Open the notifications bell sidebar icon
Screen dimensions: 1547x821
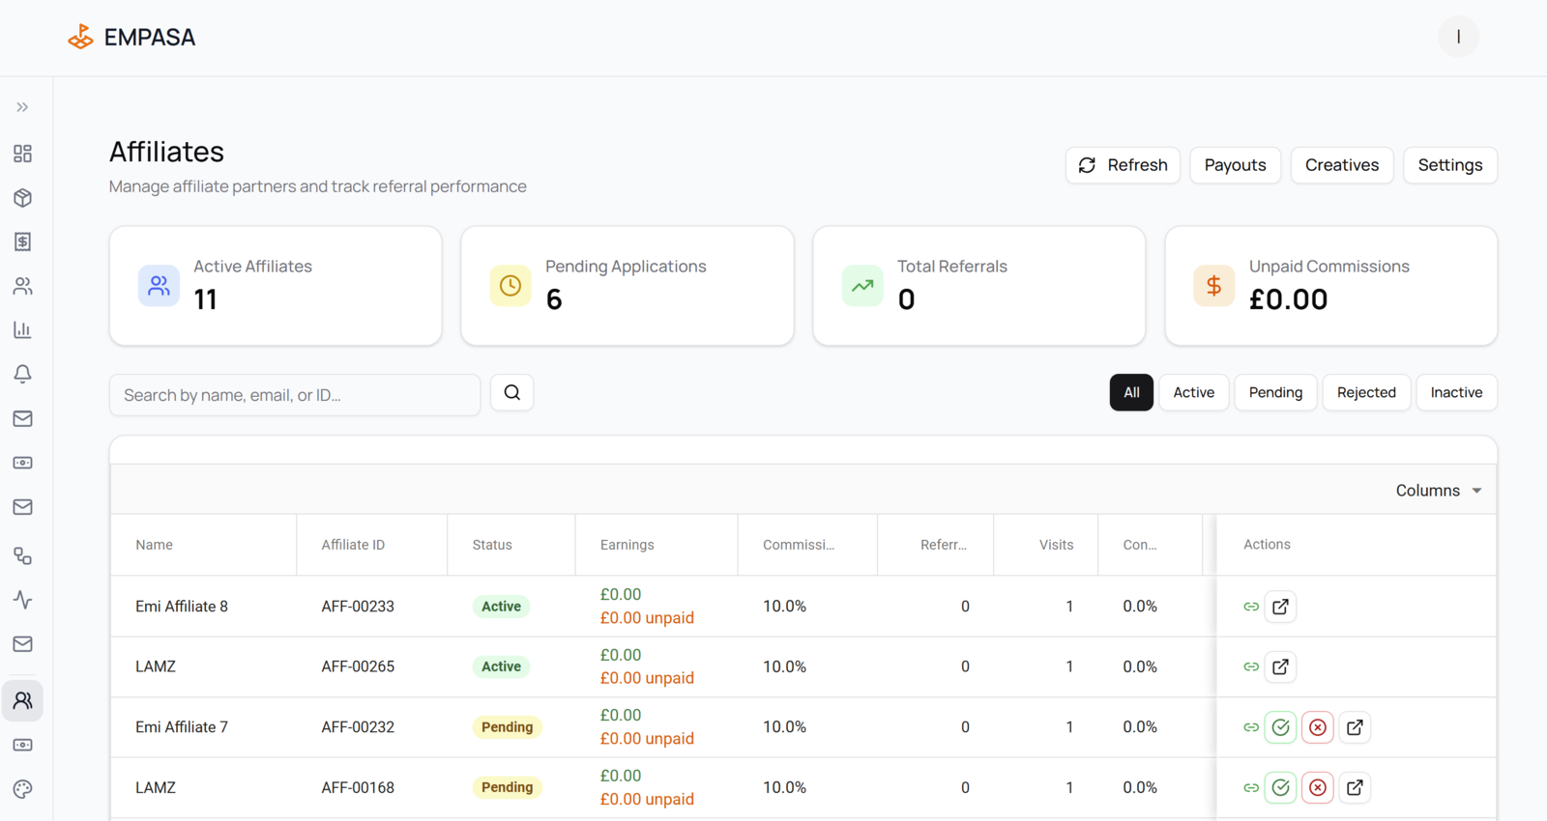click(x=22, y=374)
